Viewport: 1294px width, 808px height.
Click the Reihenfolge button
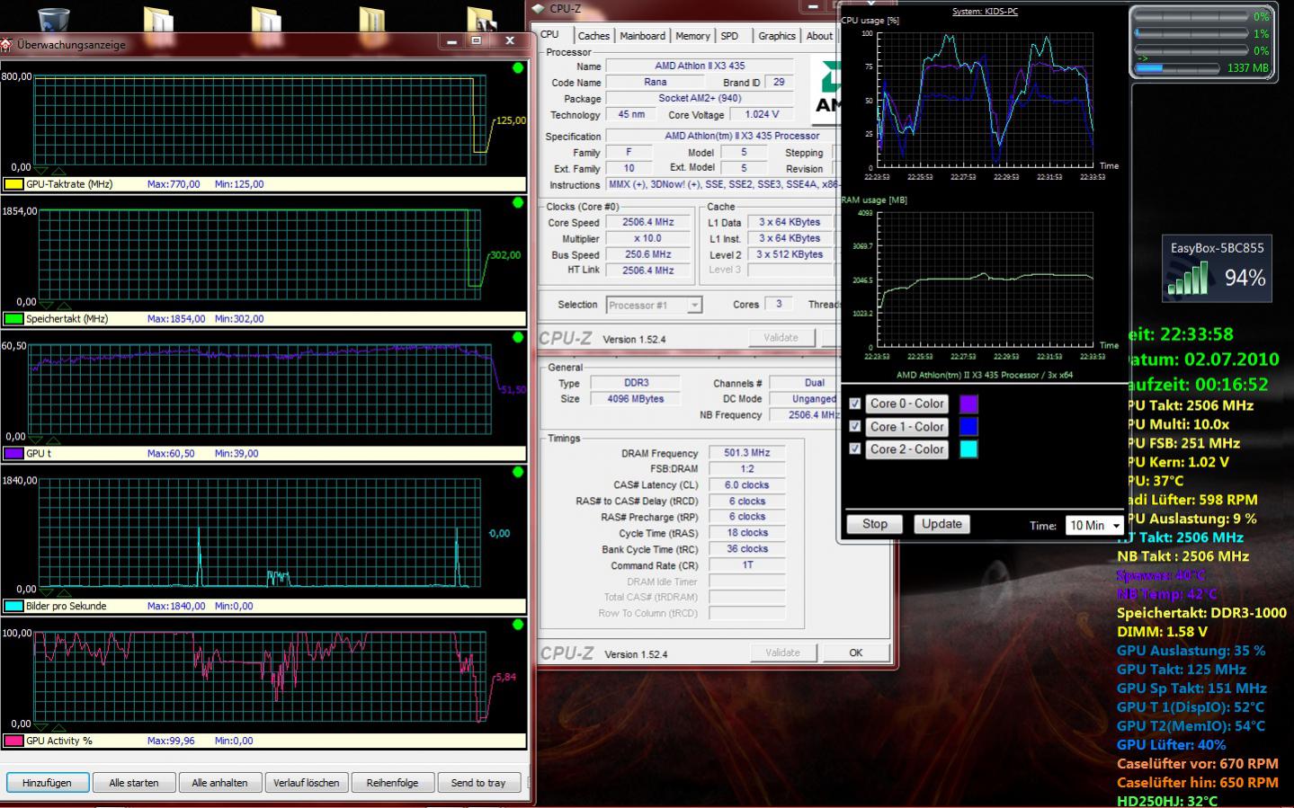[393, 783]
